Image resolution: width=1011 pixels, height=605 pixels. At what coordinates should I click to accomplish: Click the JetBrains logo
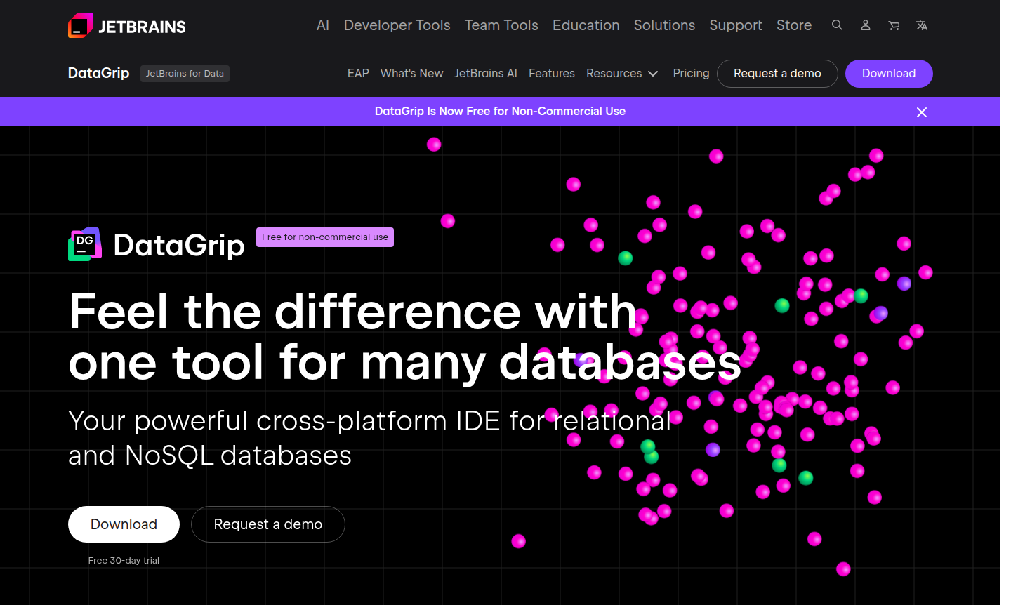pos(126,25)
